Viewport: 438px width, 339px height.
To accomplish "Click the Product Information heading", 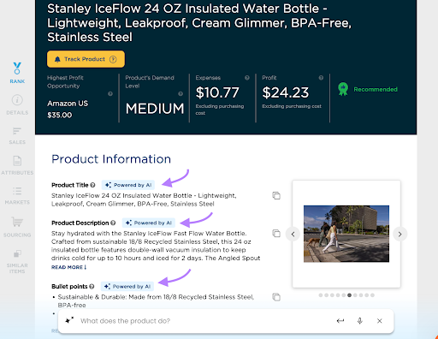I will [111, 159].
